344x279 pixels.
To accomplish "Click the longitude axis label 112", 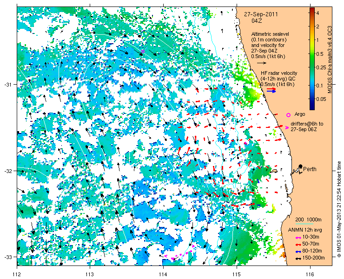I will tap(17, 274).
